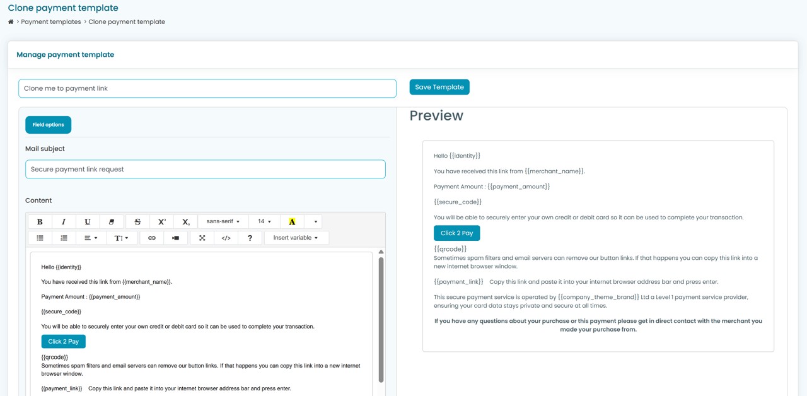The image size is (807, 396).
Task: Open the editor help dialog
Action: (250, 238)
